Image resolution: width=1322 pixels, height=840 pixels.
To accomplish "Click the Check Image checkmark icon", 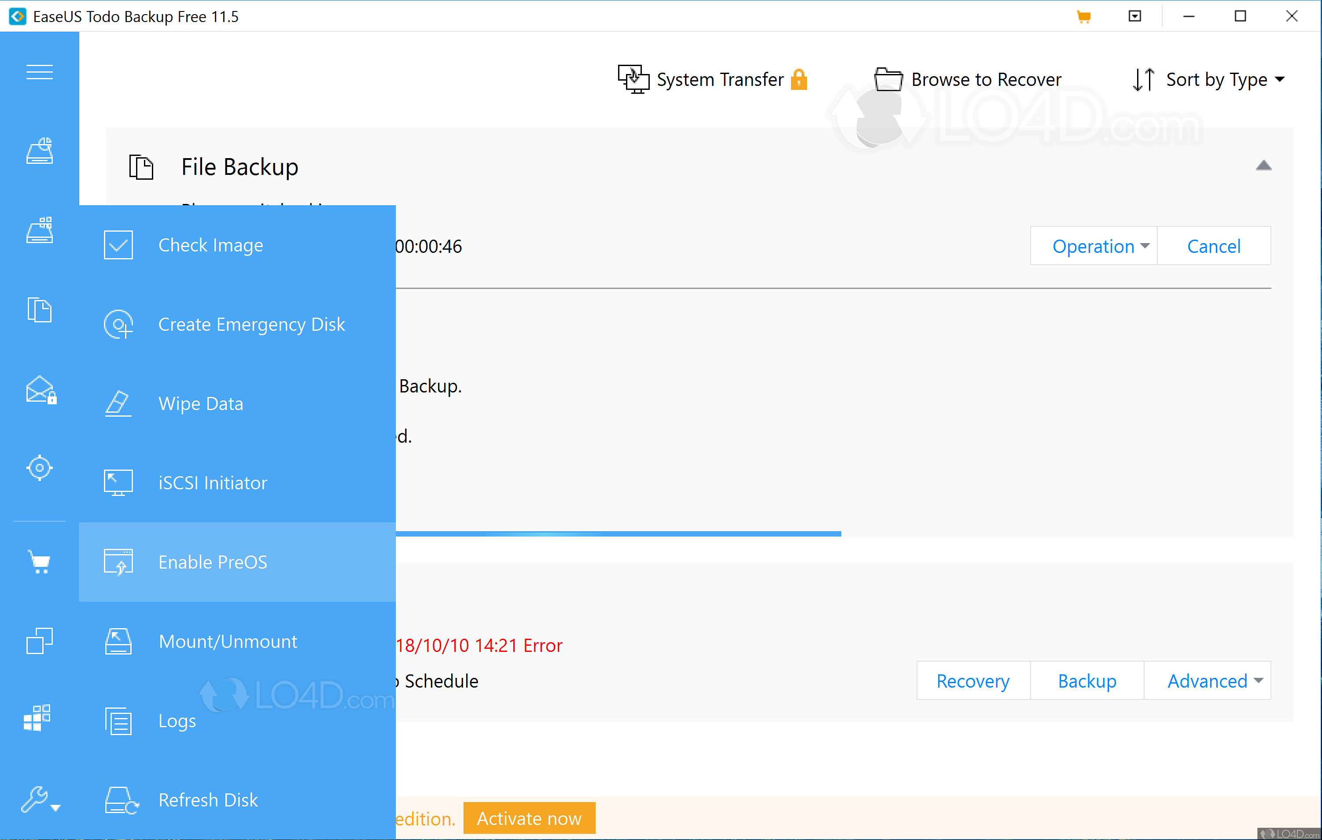I will [x=118, y=245].
